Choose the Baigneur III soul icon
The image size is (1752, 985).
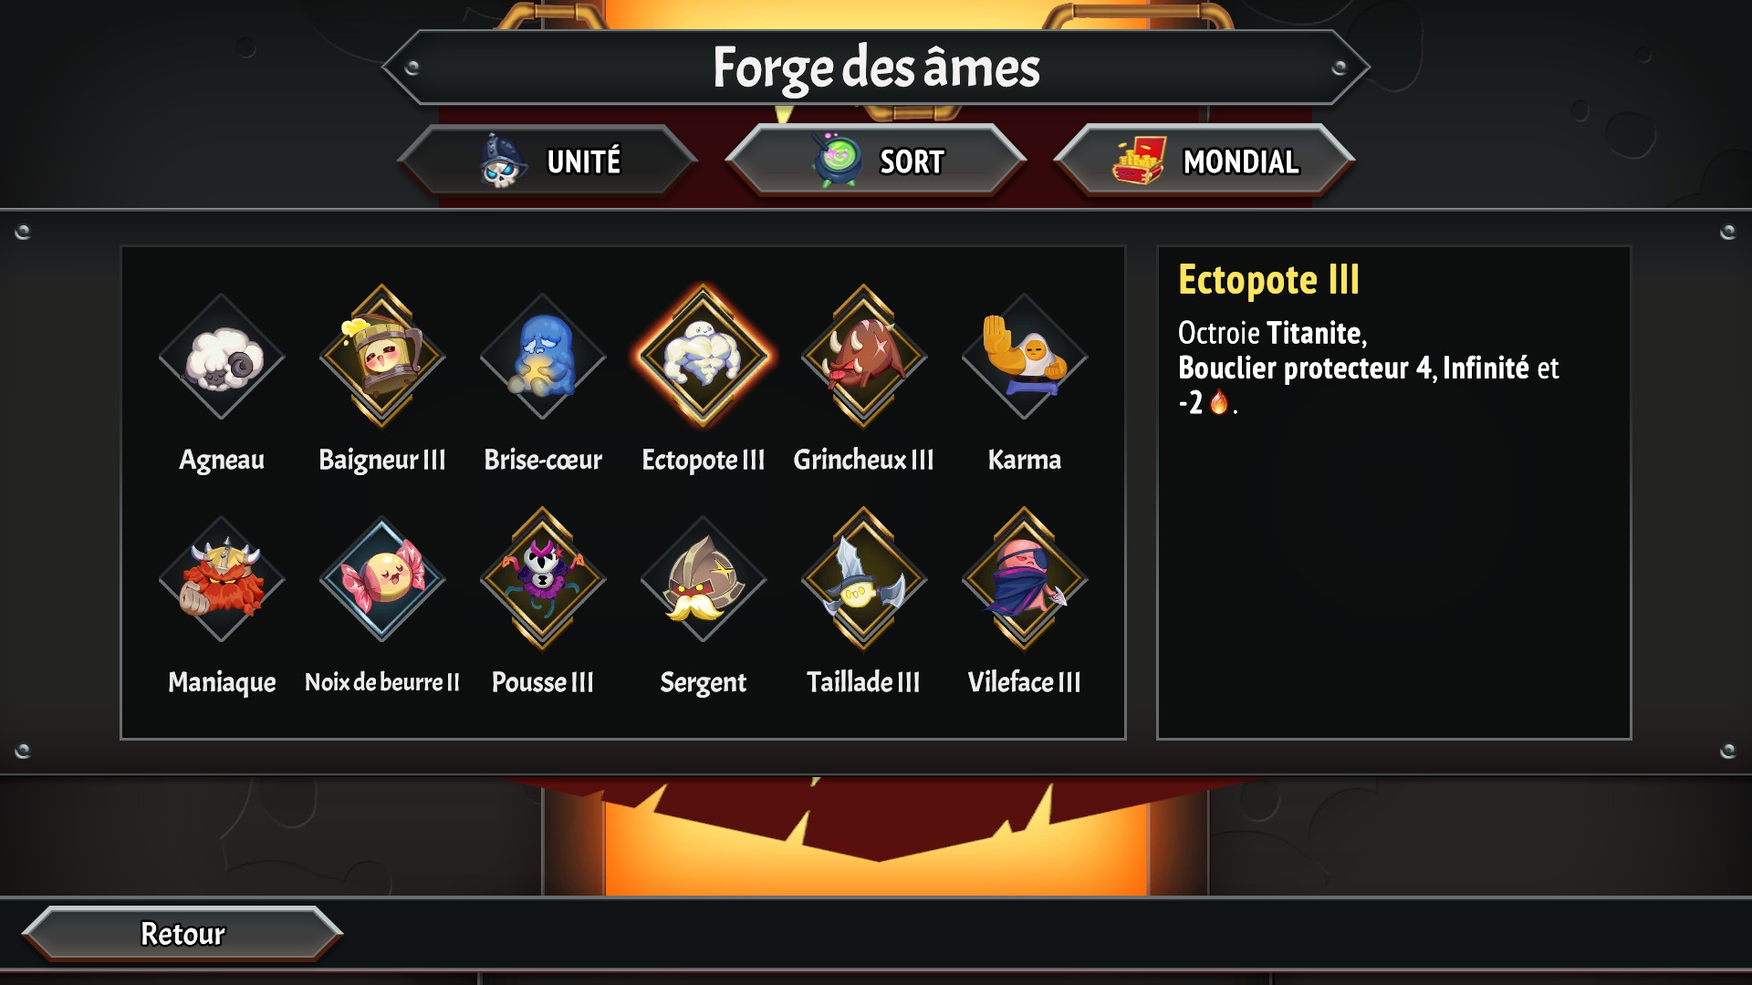point(382,357)
